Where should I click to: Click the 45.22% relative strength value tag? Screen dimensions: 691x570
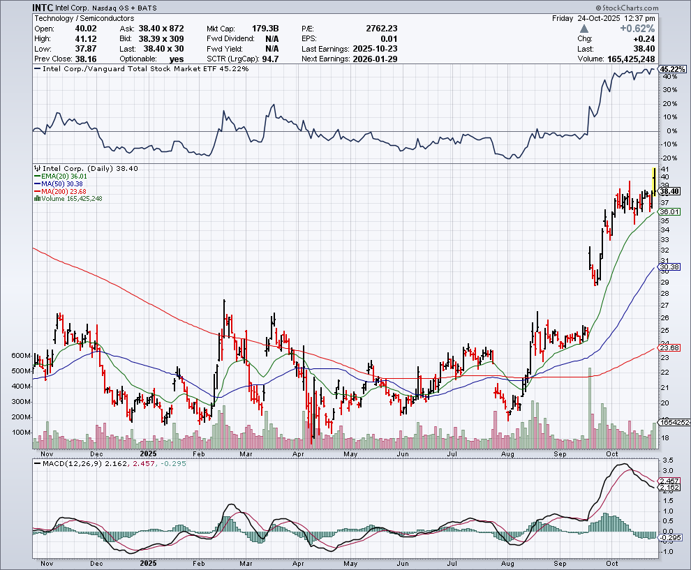(x=672, y=69)
